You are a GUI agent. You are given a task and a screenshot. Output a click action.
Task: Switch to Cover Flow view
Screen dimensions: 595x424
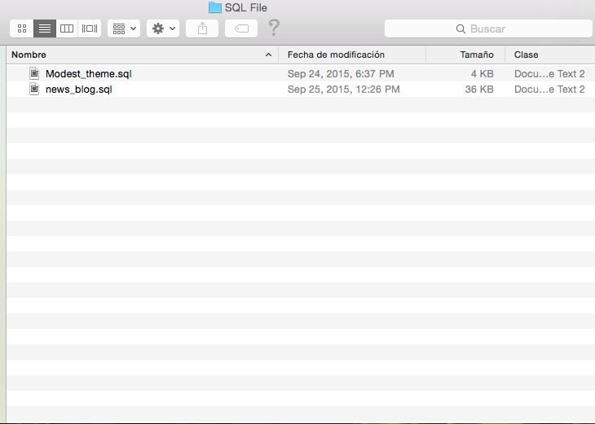click(90, 28)
